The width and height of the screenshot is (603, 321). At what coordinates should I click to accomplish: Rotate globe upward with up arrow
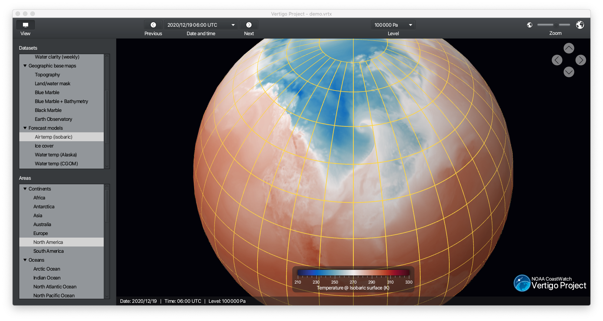pyautogui.click(x=569, y=48)
